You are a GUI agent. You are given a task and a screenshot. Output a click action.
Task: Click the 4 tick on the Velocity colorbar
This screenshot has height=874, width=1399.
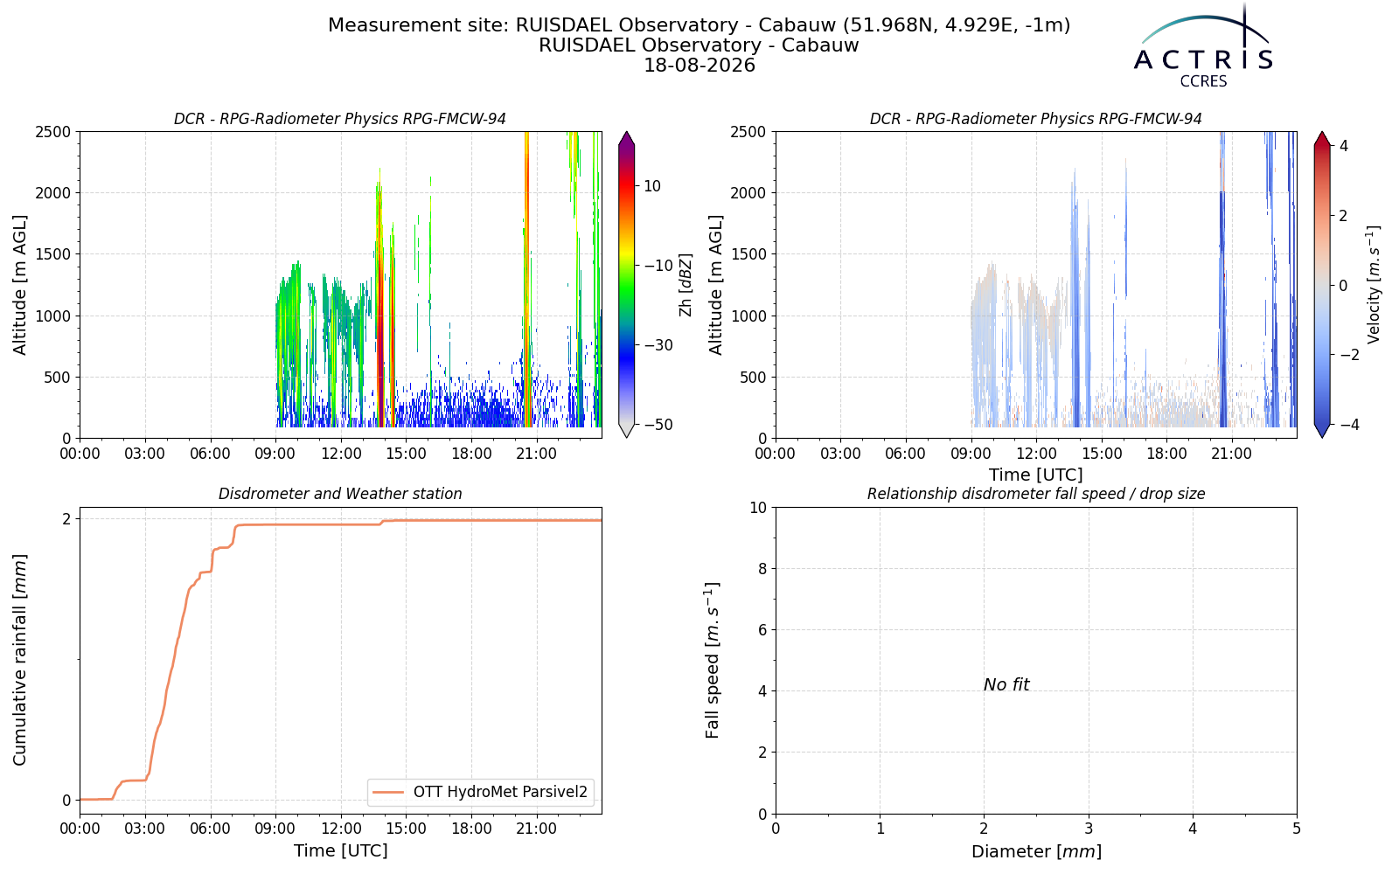1344,146
